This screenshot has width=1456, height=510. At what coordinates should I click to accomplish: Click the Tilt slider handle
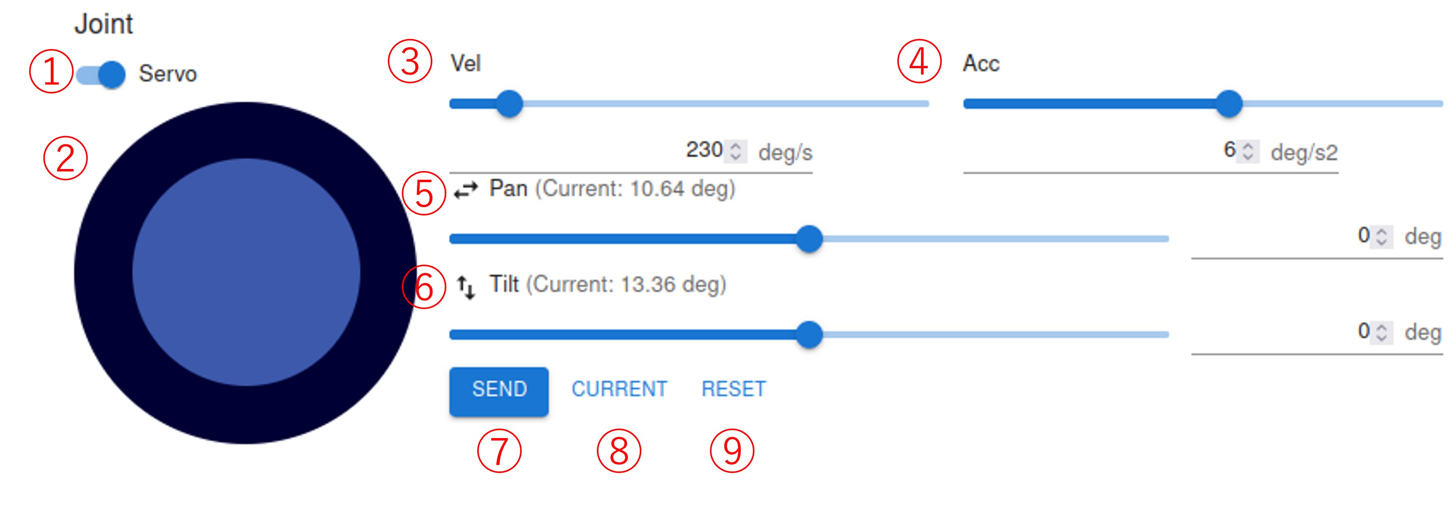(x=809, y=335)
